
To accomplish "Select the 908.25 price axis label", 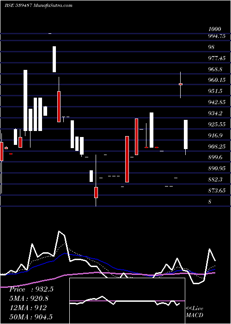I will click(217, 147).
